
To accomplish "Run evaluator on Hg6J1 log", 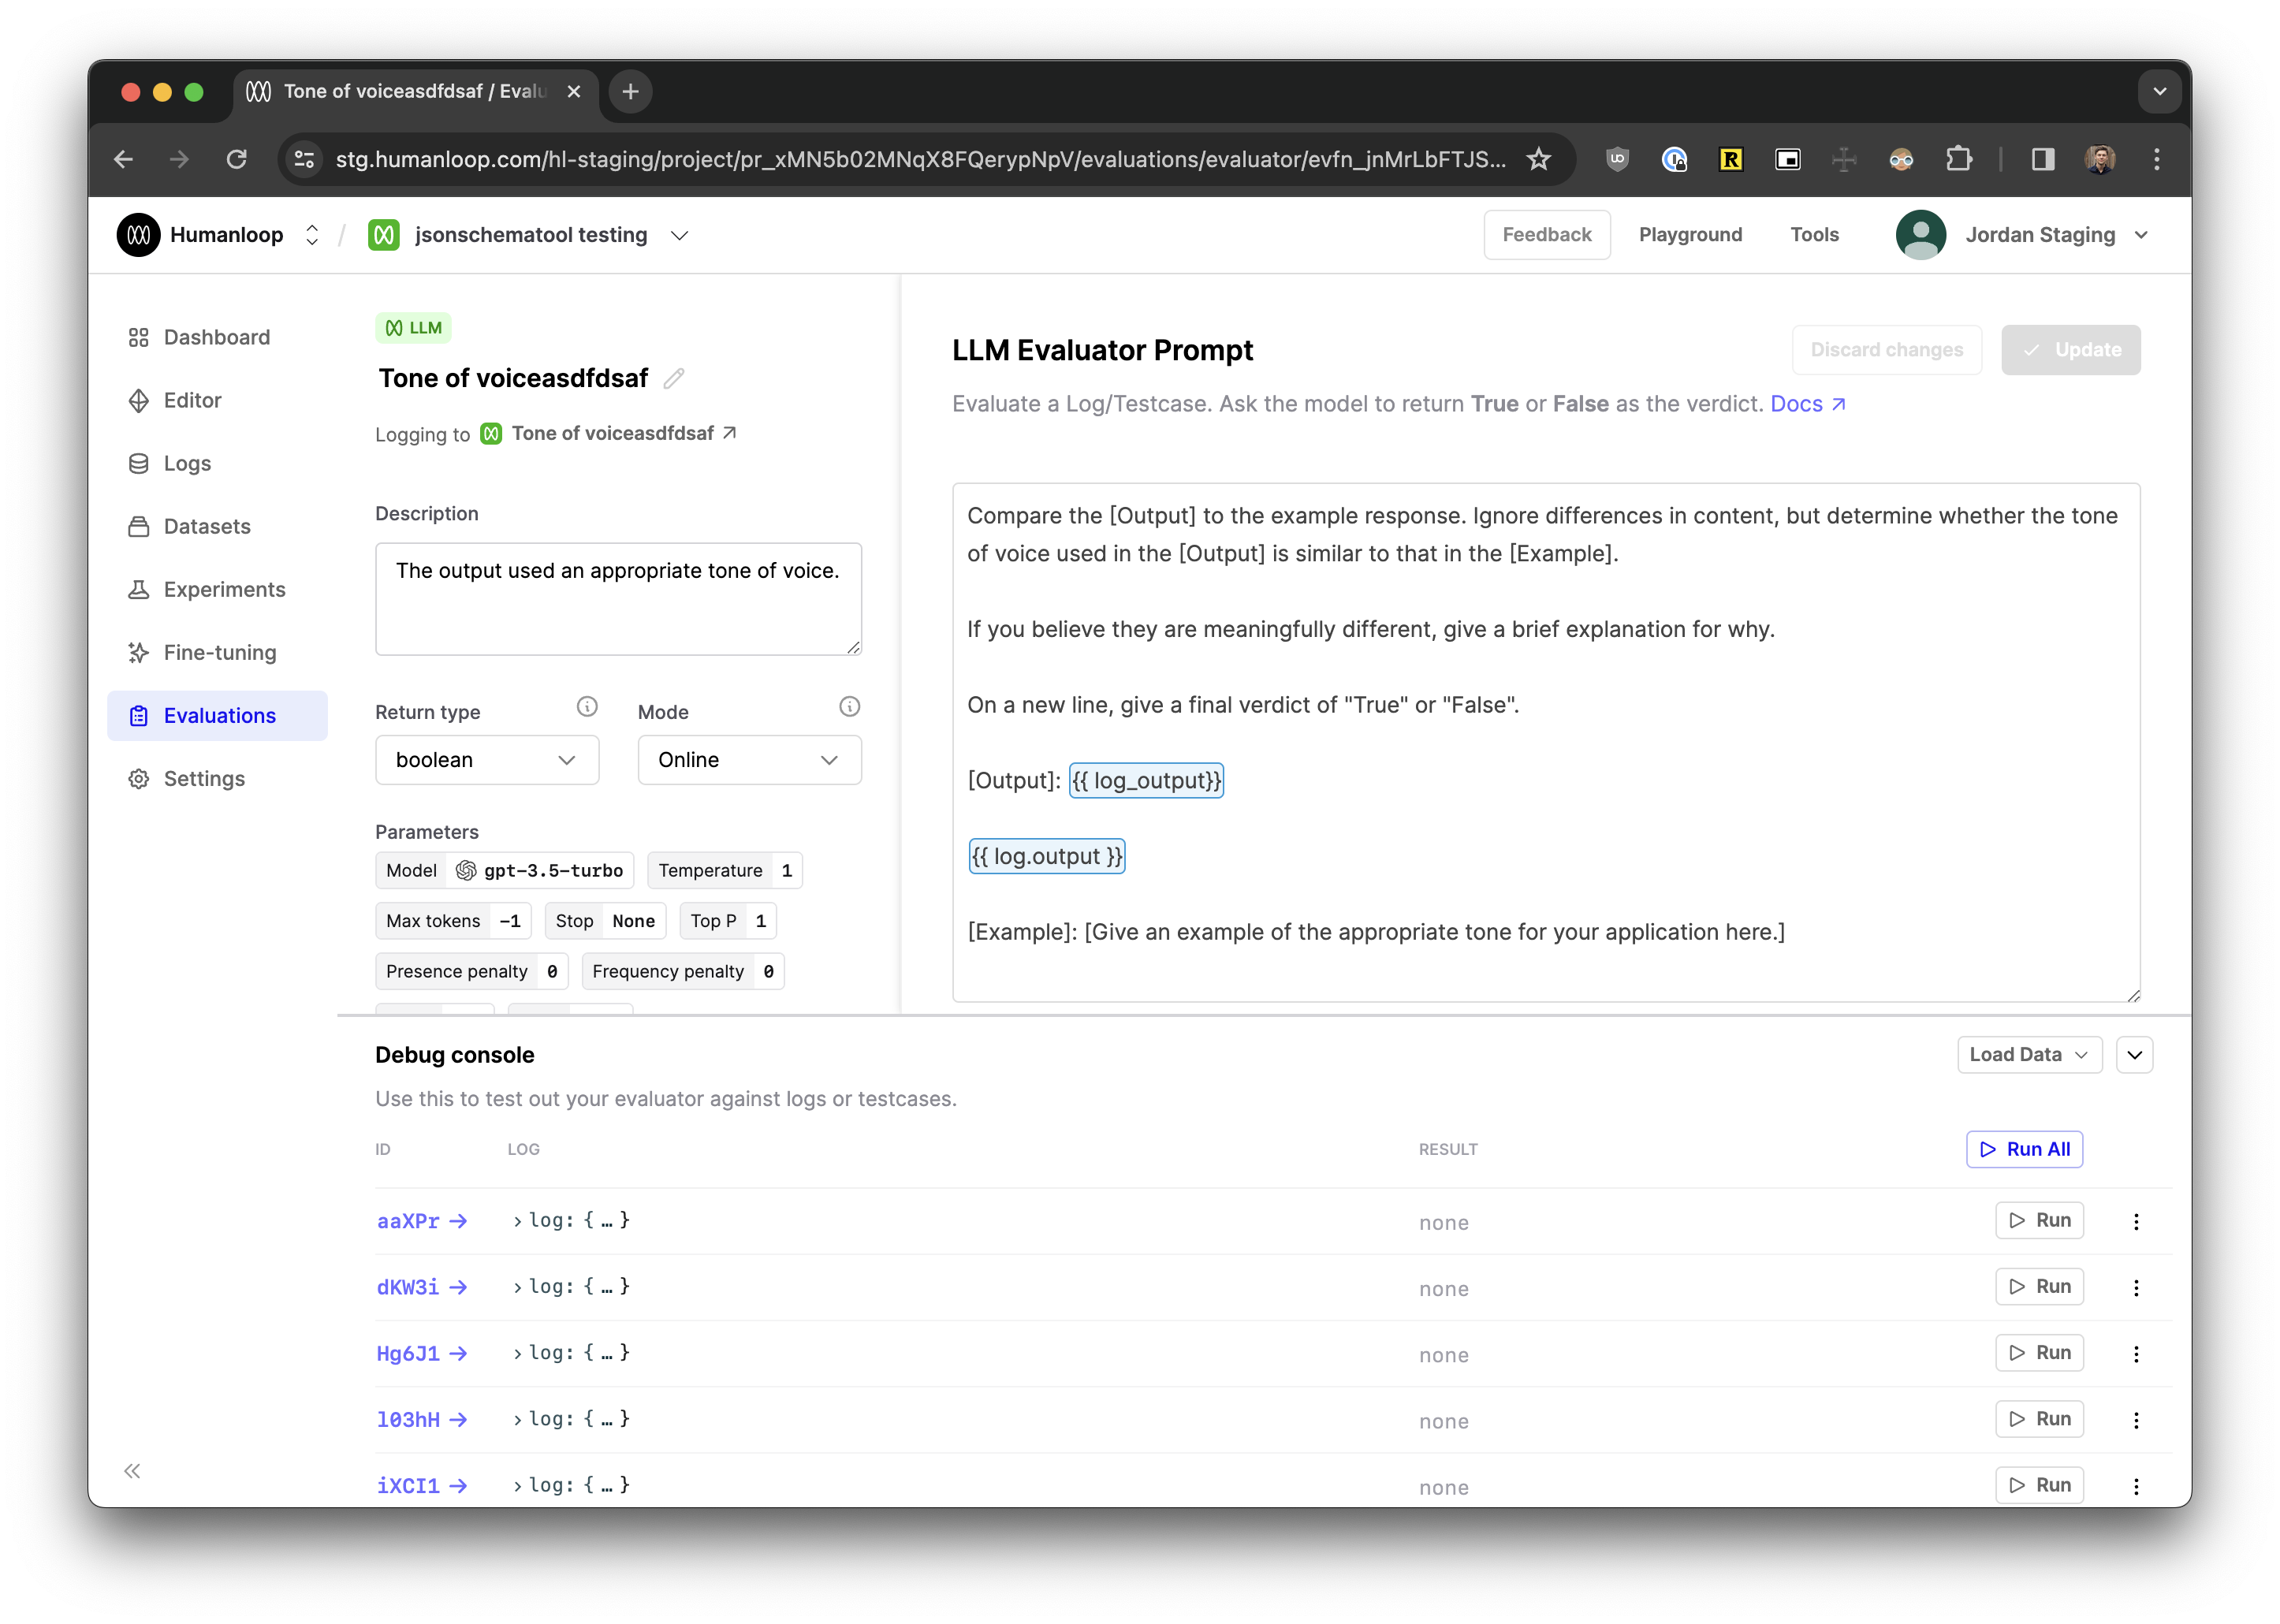I will pos(2039,1352).
